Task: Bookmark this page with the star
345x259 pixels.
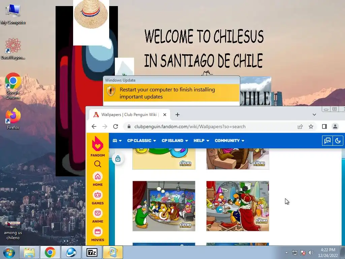Action: [311, 126]
